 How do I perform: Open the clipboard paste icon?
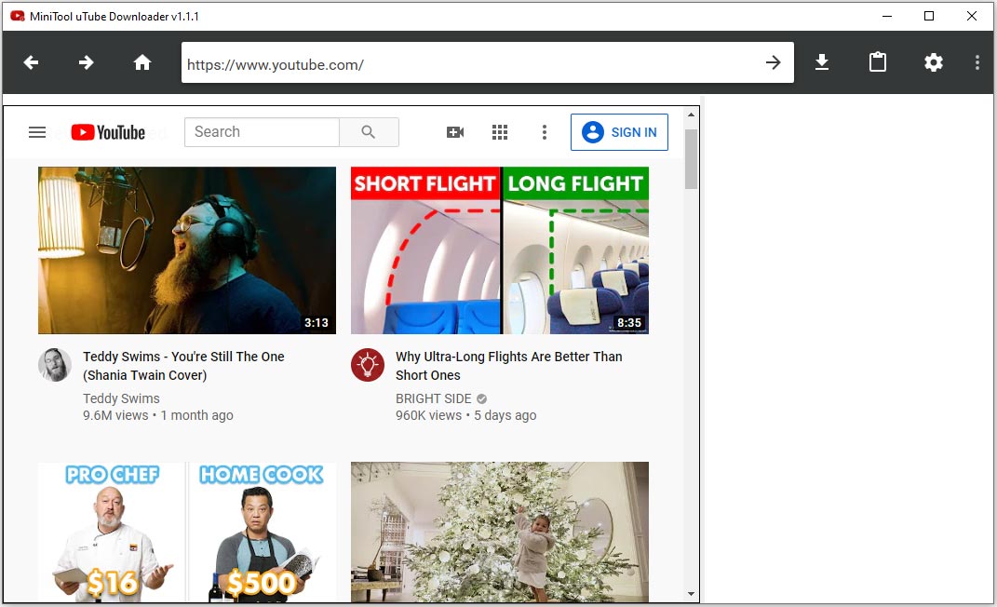click(x=878, y=61)
